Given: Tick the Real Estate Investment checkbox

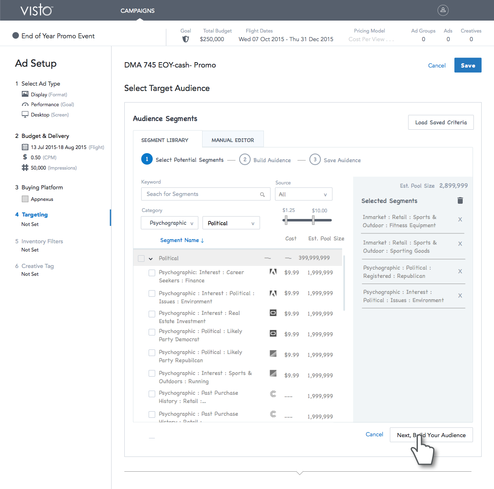Looking at the screenshot, I should (152, 314).
